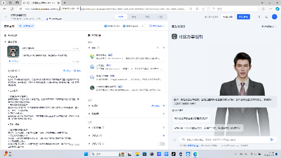This screenshot has width=281, height=158.
Task: Click the help icon beside the components heading
Action: tap(98, 48)
